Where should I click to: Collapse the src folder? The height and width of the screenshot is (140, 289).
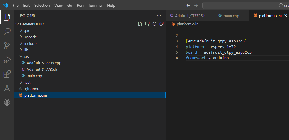[x=27, y=56]
